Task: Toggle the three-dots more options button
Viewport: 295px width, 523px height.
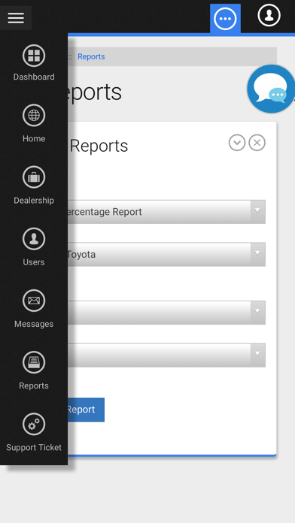Action: tap(225, 19)
